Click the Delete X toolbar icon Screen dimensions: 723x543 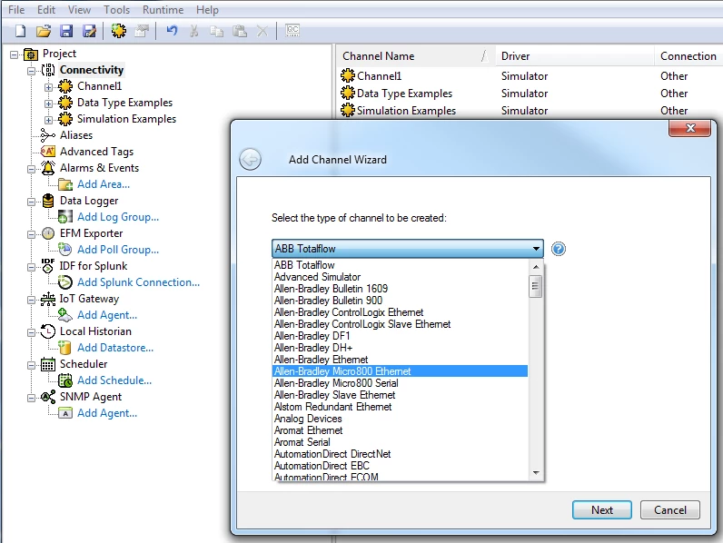(262, 31)
